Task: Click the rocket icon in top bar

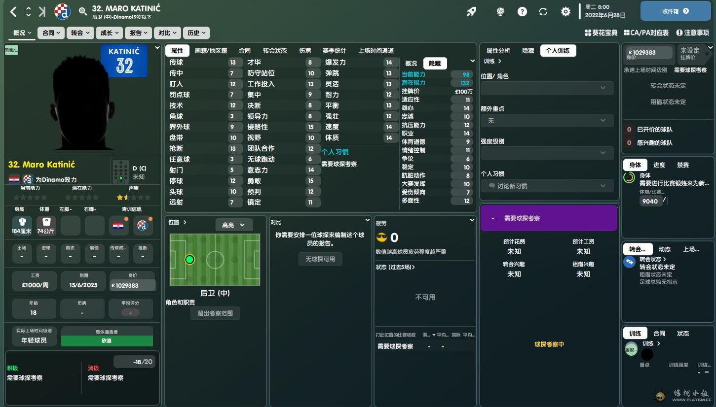Action: 472,11
